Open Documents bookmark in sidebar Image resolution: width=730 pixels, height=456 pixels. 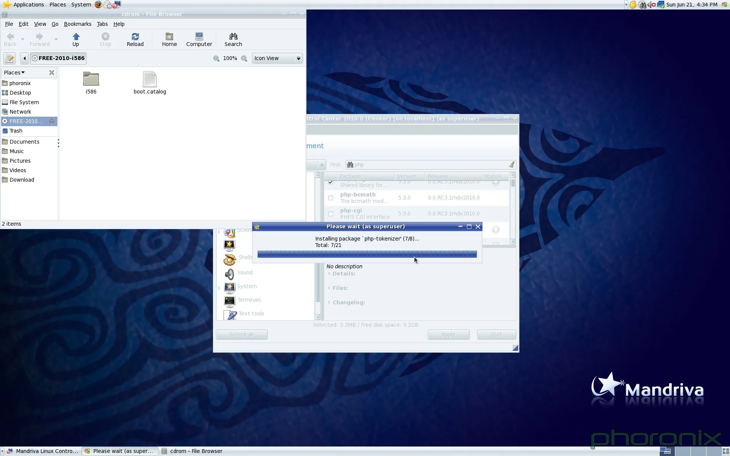tap(24, 142)
